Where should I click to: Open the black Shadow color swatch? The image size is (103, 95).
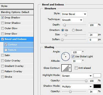coord(97,86)
